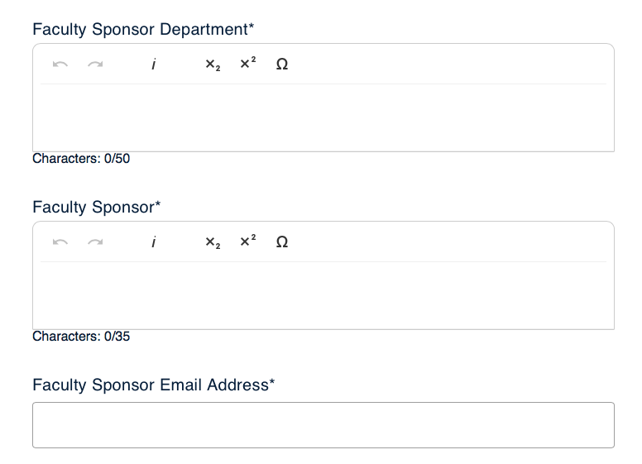Toggle italic in Faculty Sponsor Department editor
The width and height of the screenshot is (642, 464).
[x=154, y=65]
